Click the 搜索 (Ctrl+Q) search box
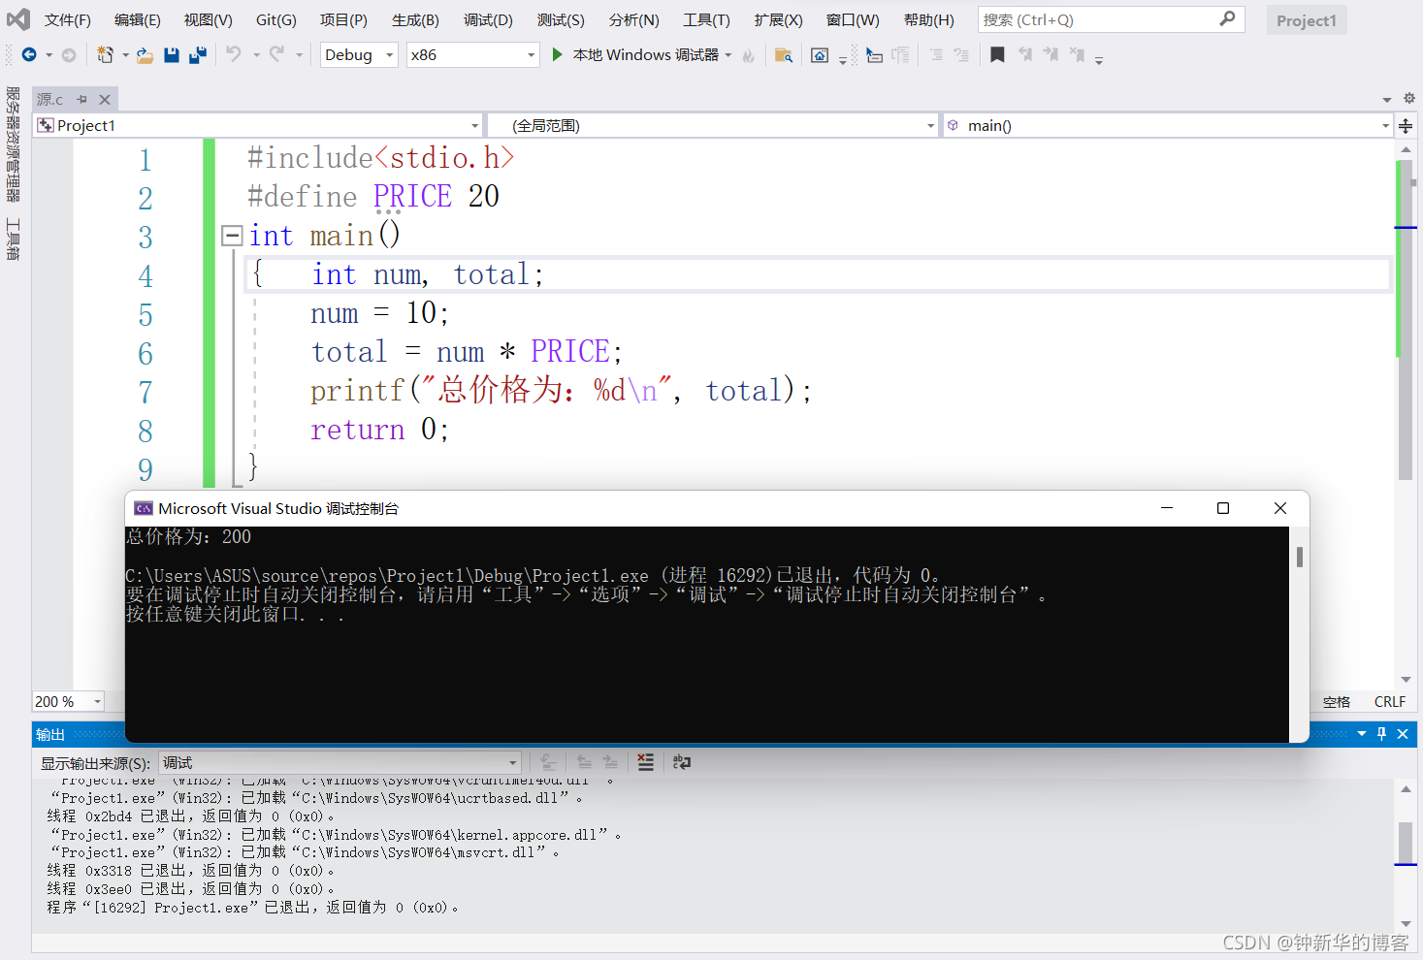 pos(1112,19)
